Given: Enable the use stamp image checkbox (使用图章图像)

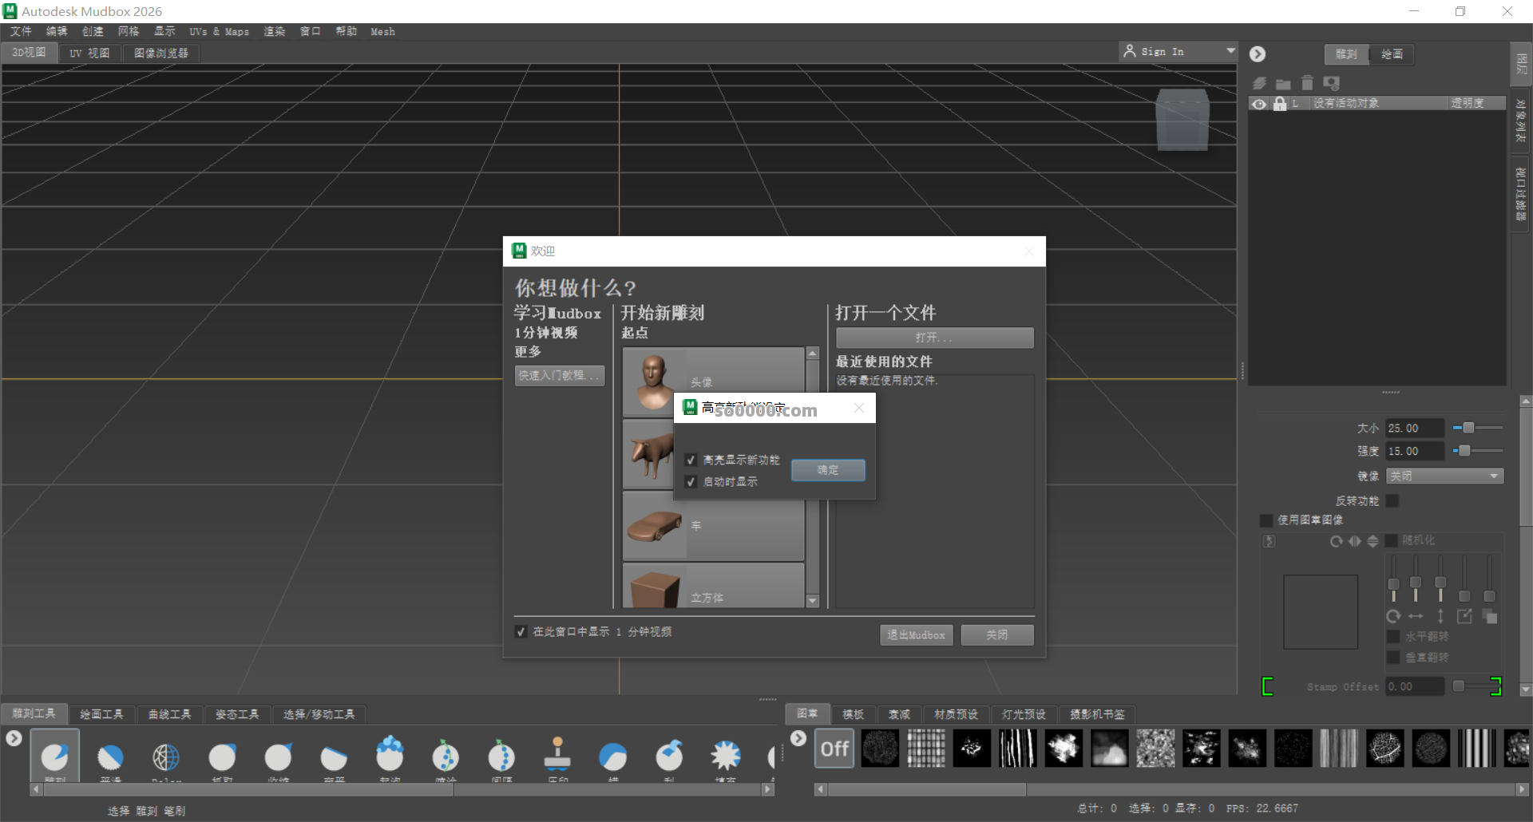Looking at the screenshot, I should 1266,520.
